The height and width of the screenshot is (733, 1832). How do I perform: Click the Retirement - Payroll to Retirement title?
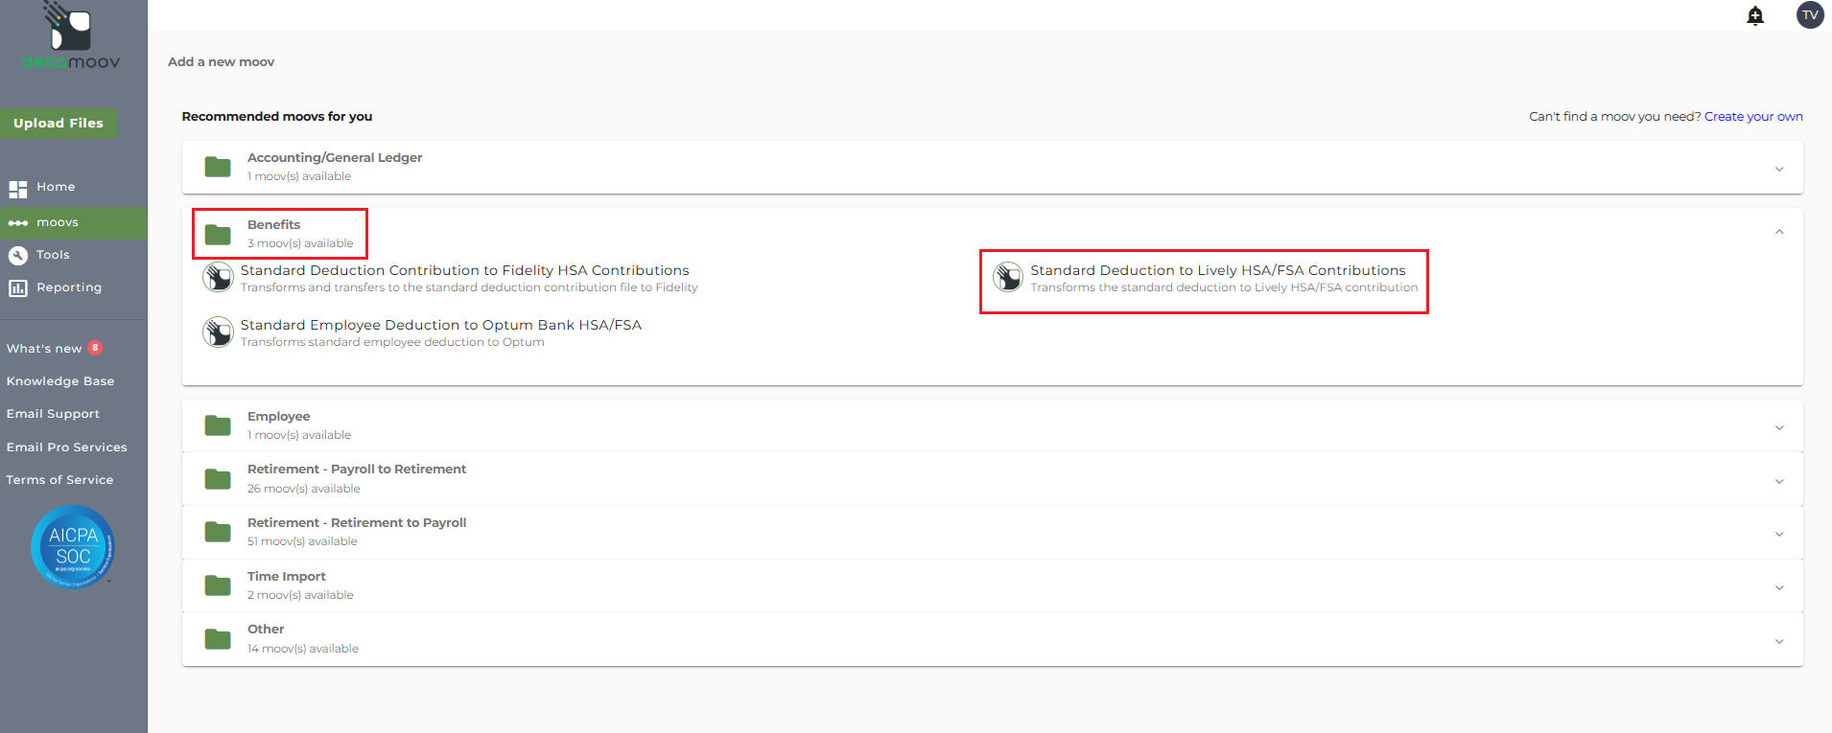pos(357,470)
